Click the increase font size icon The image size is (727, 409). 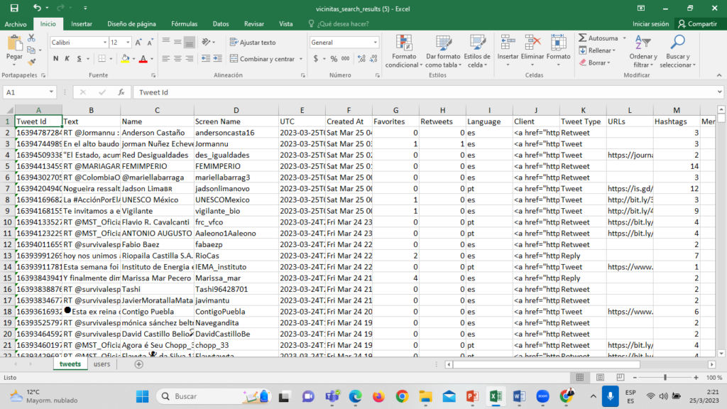pyautogui.click(x=139, y=43)
